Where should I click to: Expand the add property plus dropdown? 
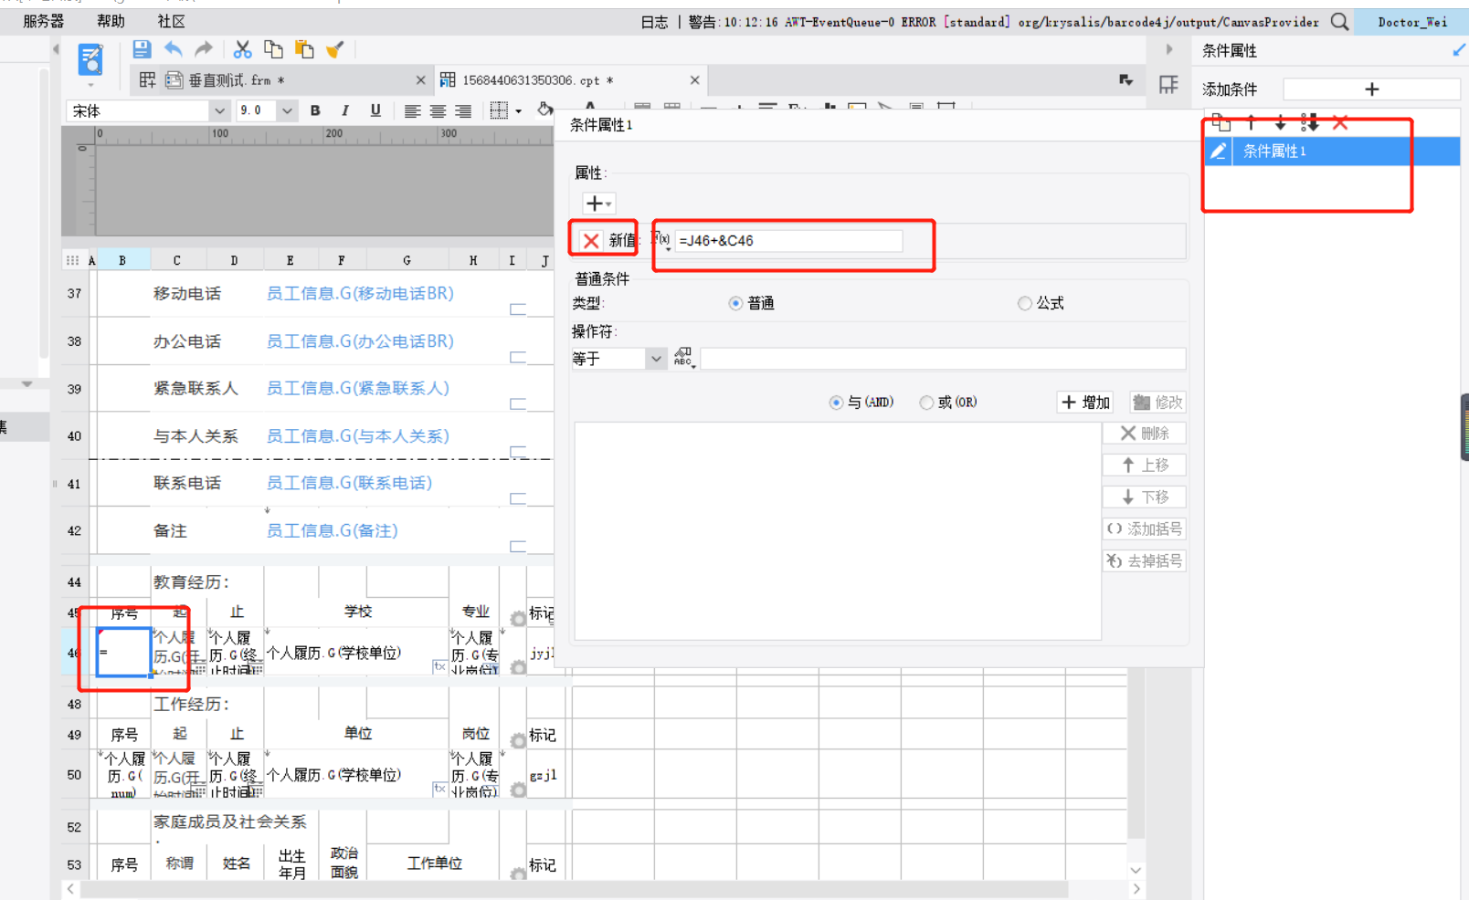(x=598, y=203)
